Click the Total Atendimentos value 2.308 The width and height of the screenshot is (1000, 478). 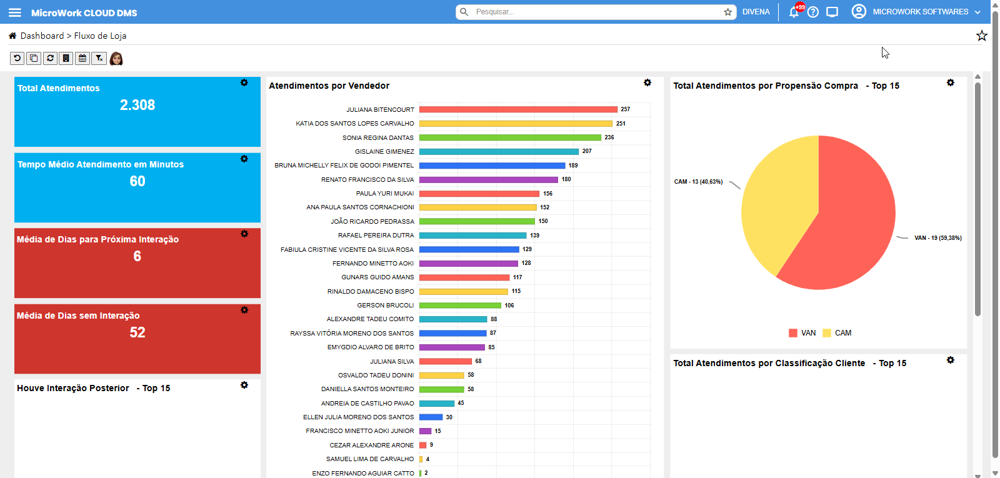click(x=137, y=105)
